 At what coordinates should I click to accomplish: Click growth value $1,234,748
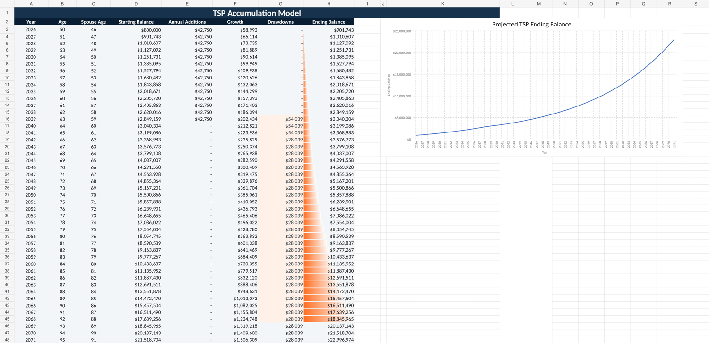235,319
